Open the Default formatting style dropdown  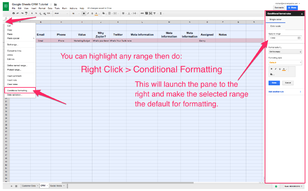pyautogui.click(x=285, y=63)
